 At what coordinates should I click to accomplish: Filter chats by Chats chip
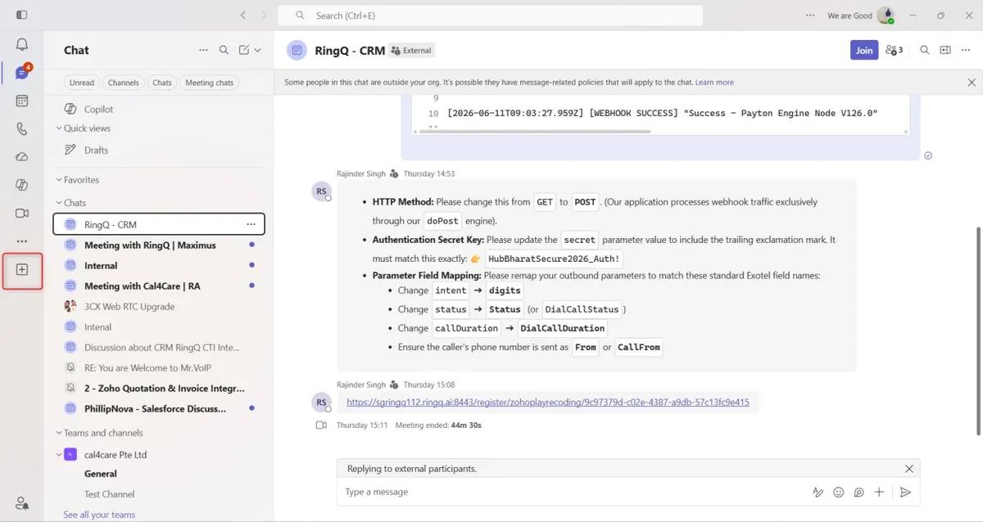click(162, 83)
